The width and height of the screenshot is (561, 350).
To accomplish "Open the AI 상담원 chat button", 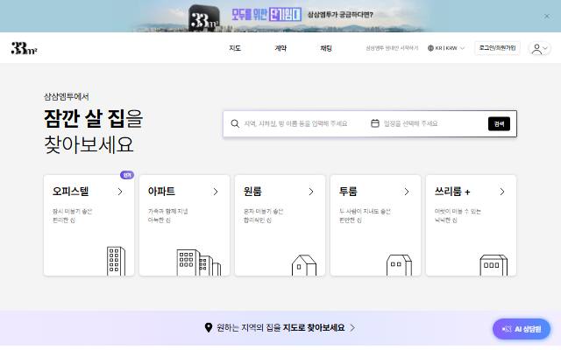I will click(x=522, y=329).
